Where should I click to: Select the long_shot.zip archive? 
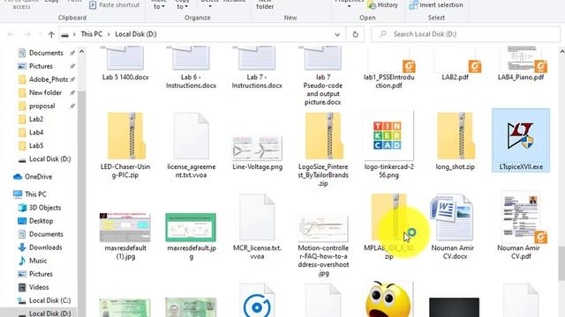tap(455, 141)
